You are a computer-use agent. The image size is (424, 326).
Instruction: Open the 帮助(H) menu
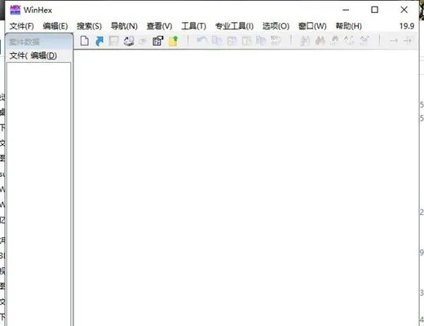(348, 26)
